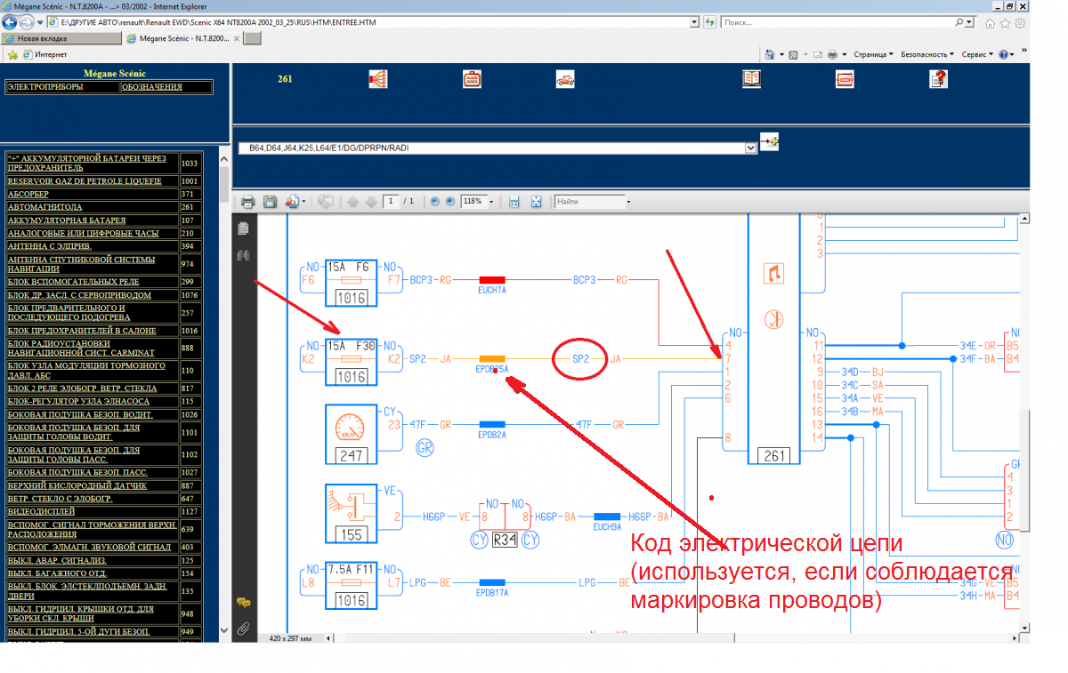Open the book manual icon in header
The width and height of the screenshot is (1068, 673).
(x=752, y=79)
